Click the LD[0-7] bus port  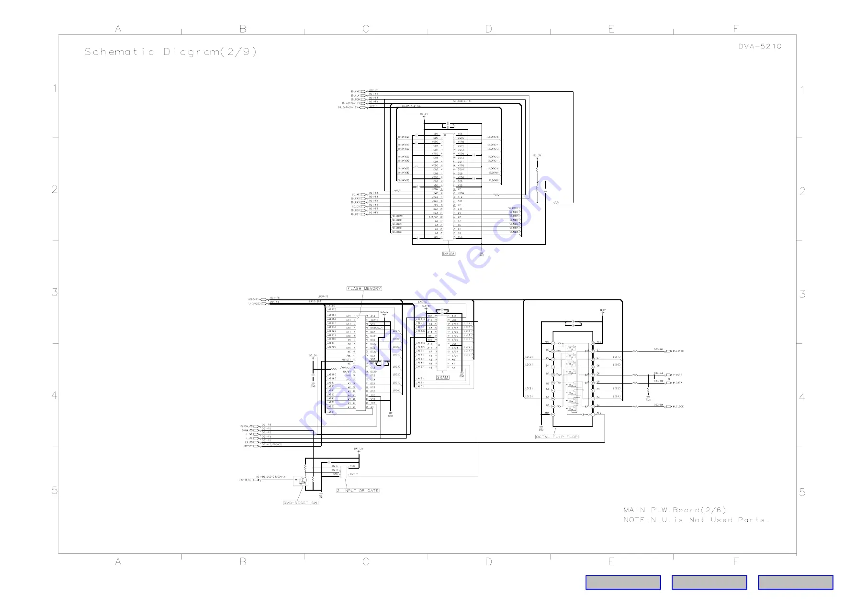[264, 300]
